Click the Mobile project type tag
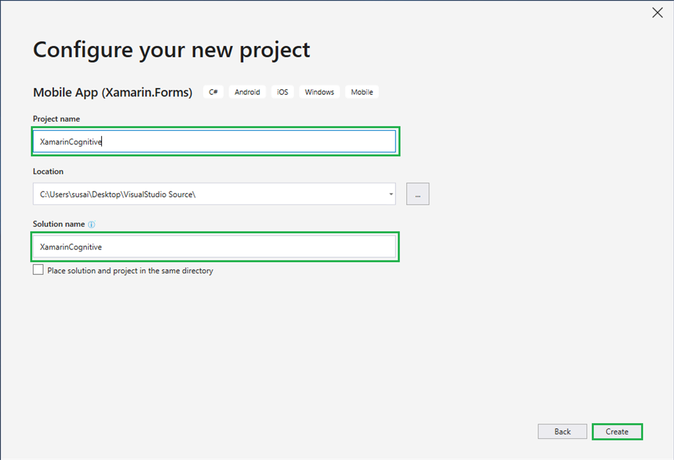The width and height of the screenshot is (674, 460). 361,91
